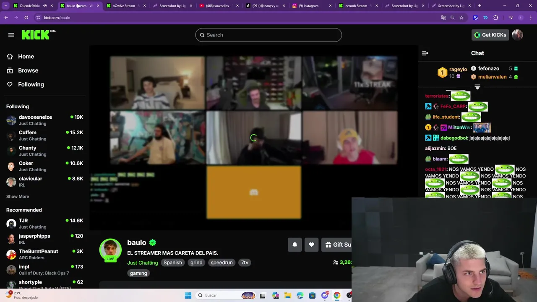Viewport: 537px width, 302px height.
Task: Collapse the chat panel
Action: click(x=425, y=53)
